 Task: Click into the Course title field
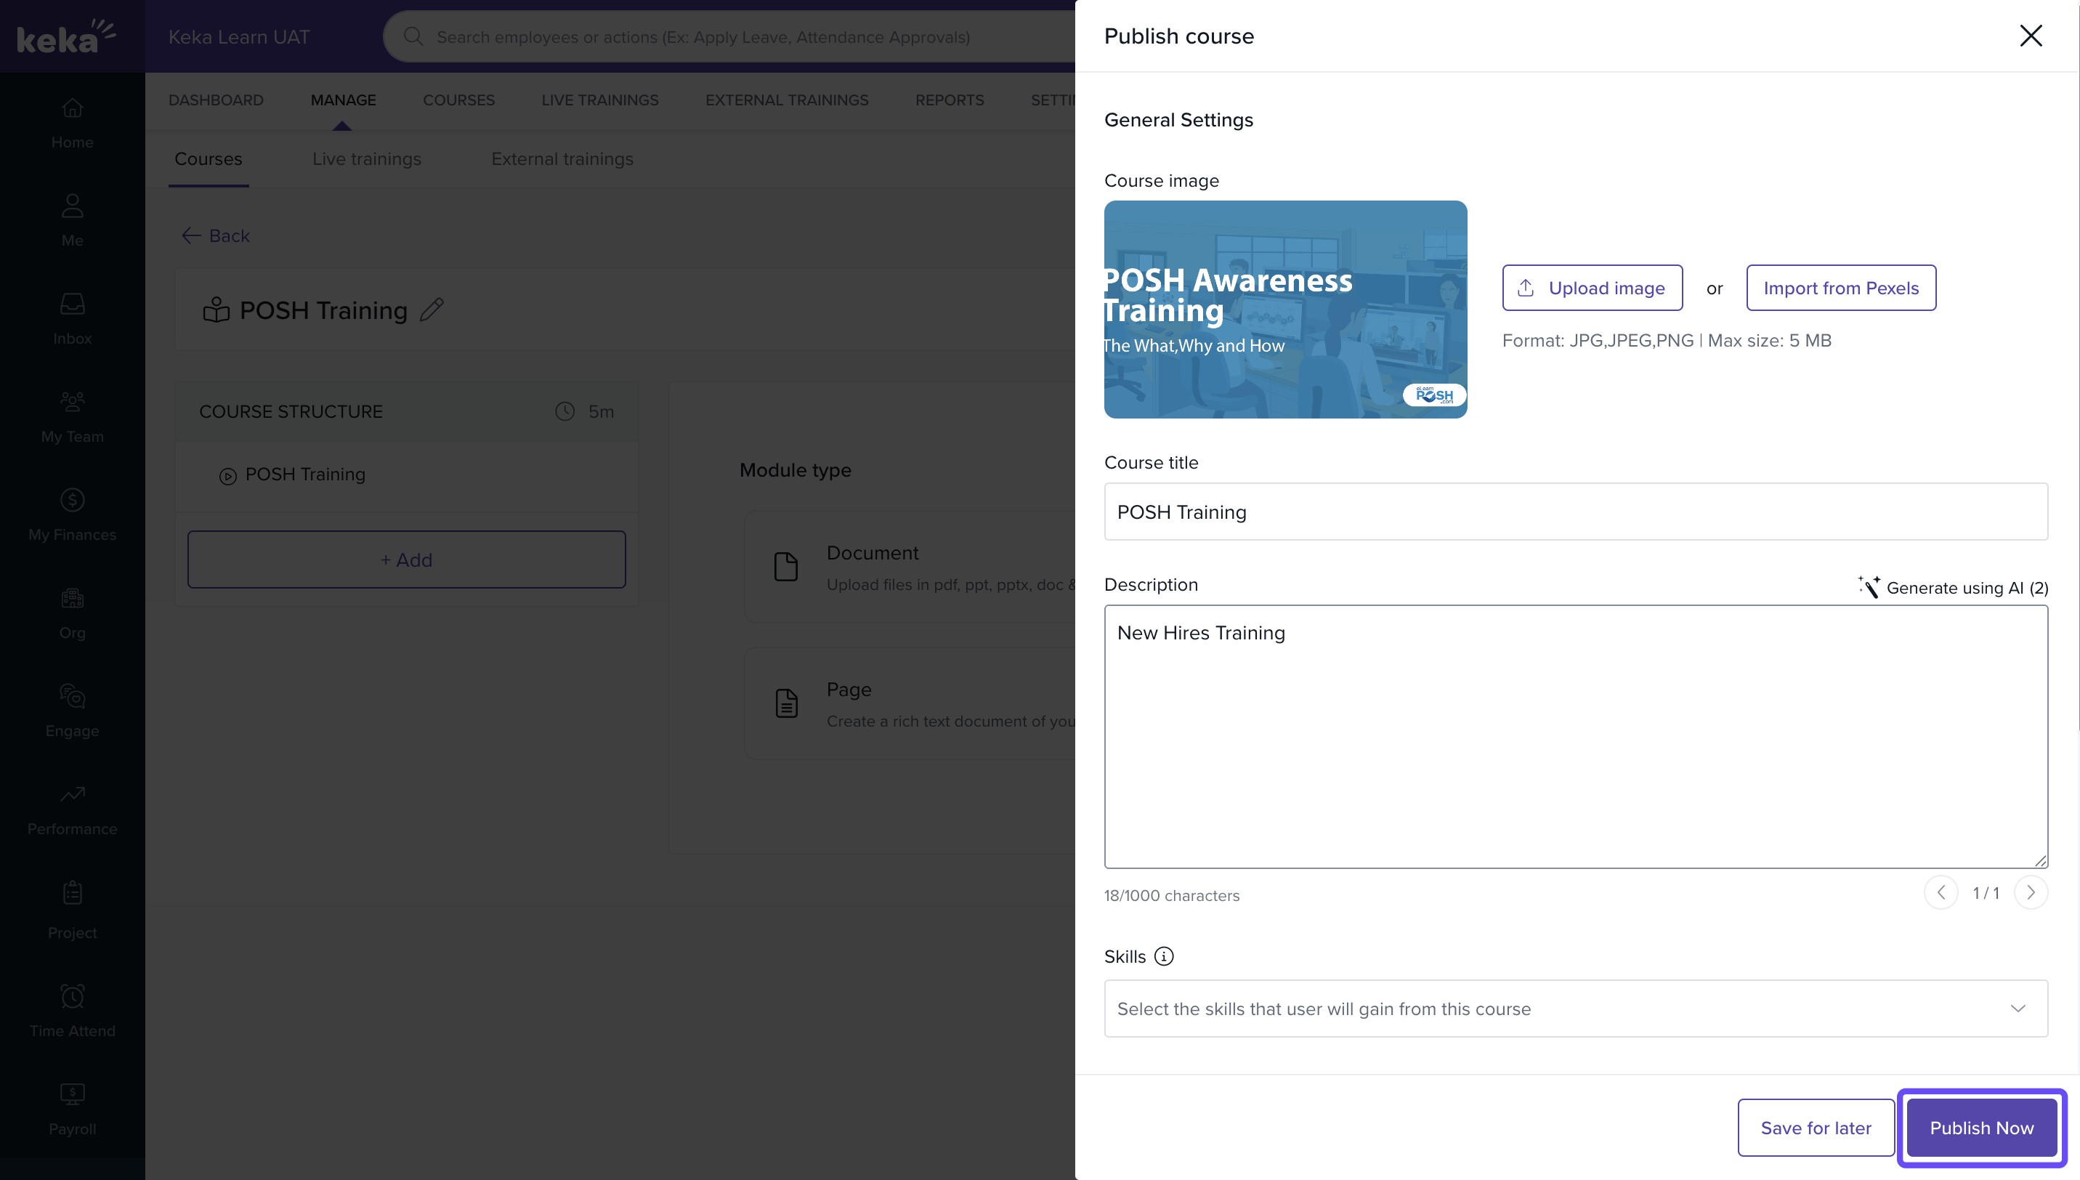(1575, 512)
